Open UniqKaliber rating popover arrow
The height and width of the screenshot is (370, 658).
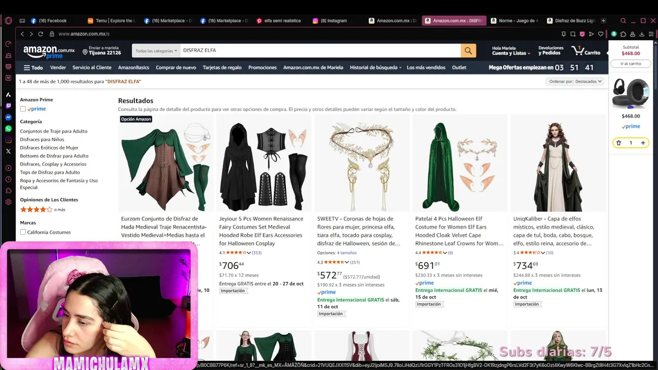tap(543, 253)
